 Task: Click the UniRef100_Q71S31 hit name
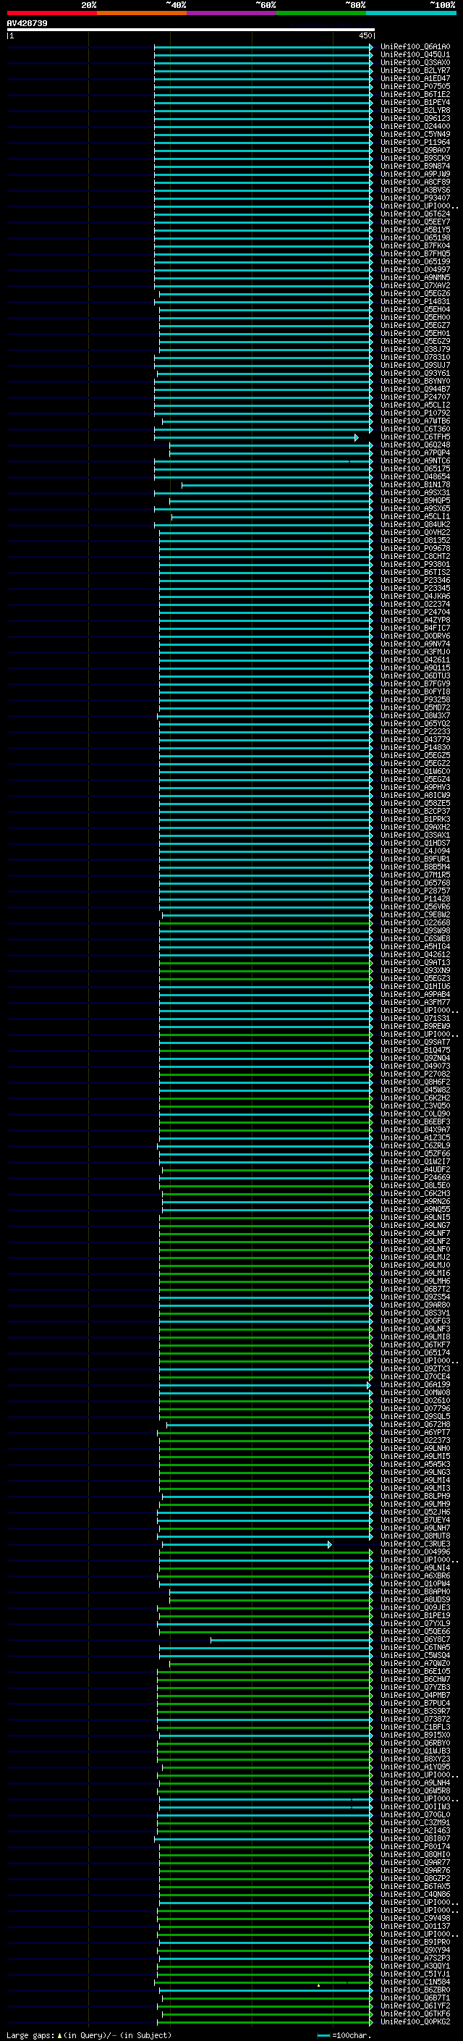415,1018
